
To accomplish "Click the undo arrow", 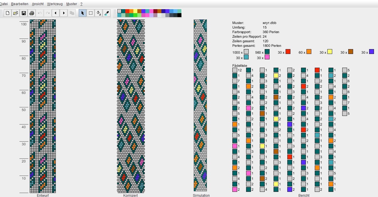I will coord(40,13).
